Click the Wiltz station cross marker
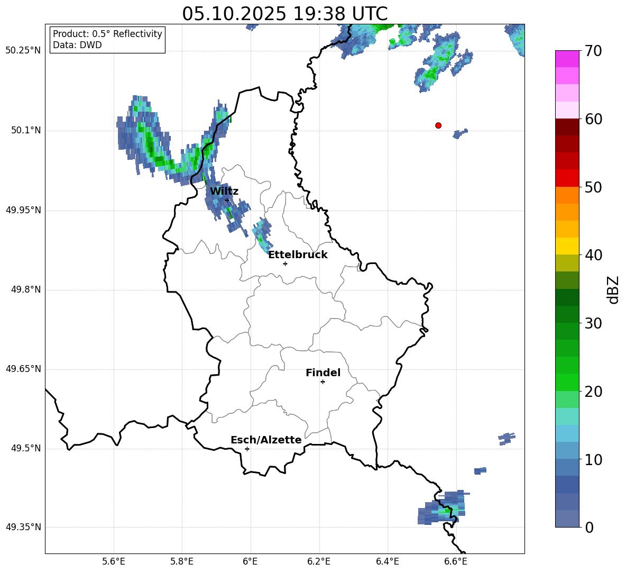 pos(227,200)
